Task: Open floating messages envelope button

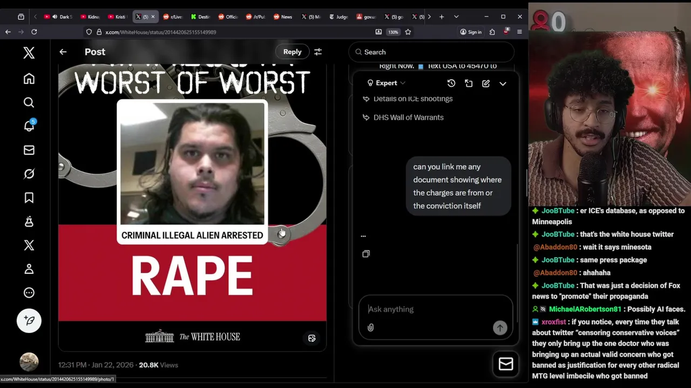Action: pos(506,364)
